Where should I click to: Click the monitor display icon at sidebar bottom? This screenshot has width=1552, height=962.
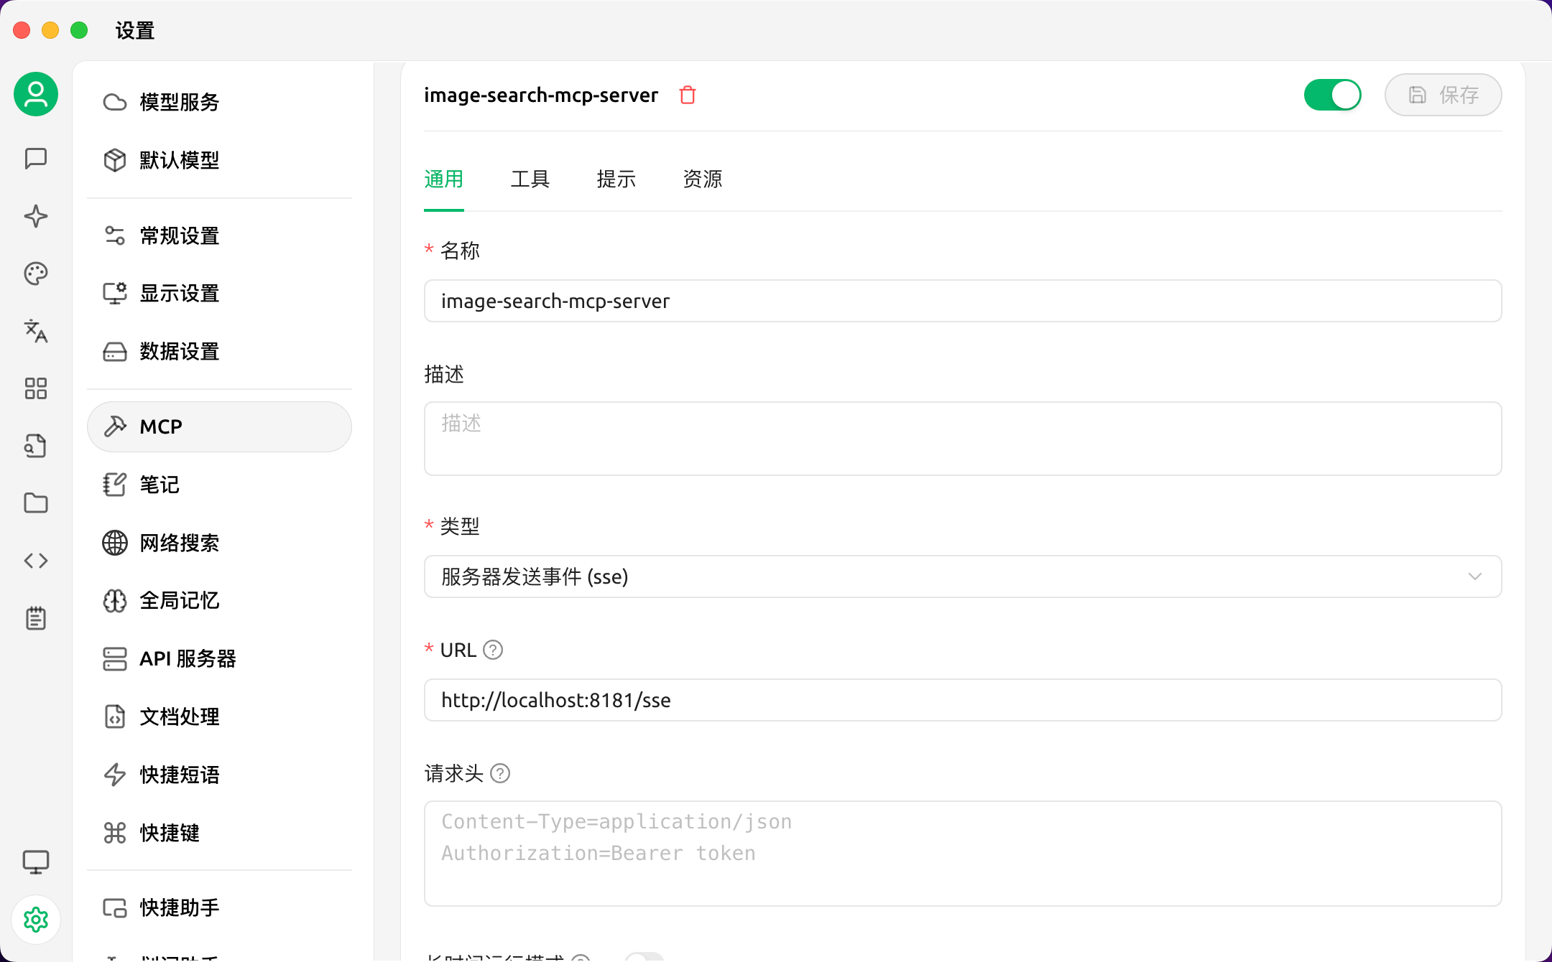(x=36, y=861)
